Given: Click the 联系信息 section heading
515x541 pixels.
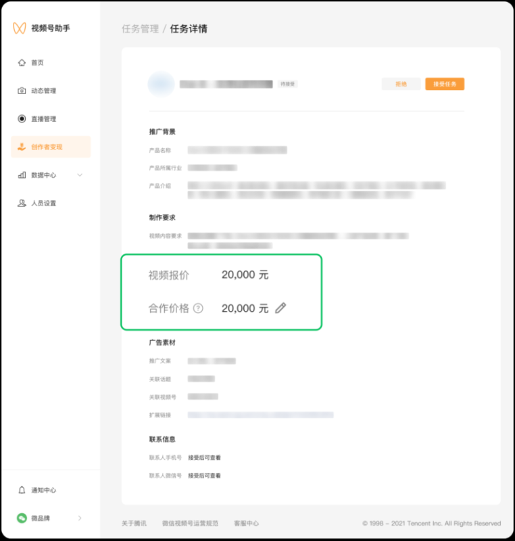Looking at the screenshot, I should pyautogui.click(x=162, y=439).
